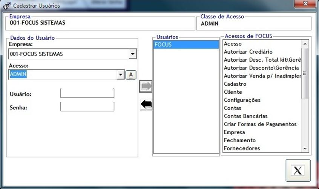Close the window with the red X

pos(305,4)
